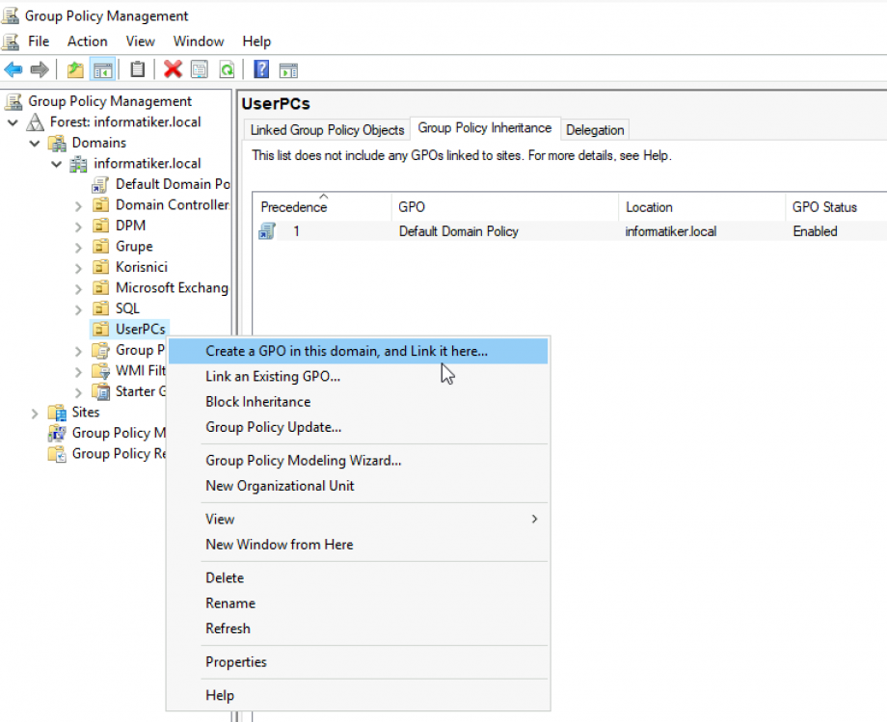This screenshot has width=887, height=722.
Task: Click the Forward navigation arrow
Action: [x=39, y=68]
